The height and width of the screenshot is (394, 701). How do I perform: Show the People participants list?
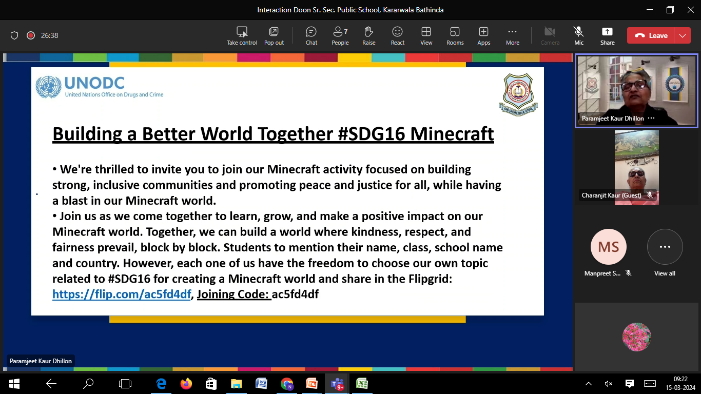[340, 36]
